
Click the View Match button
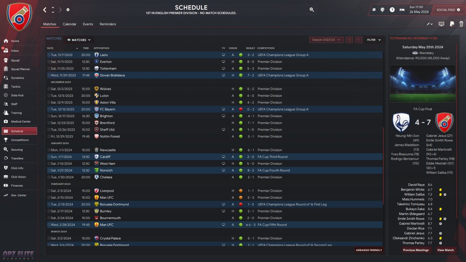click(446, 250)
